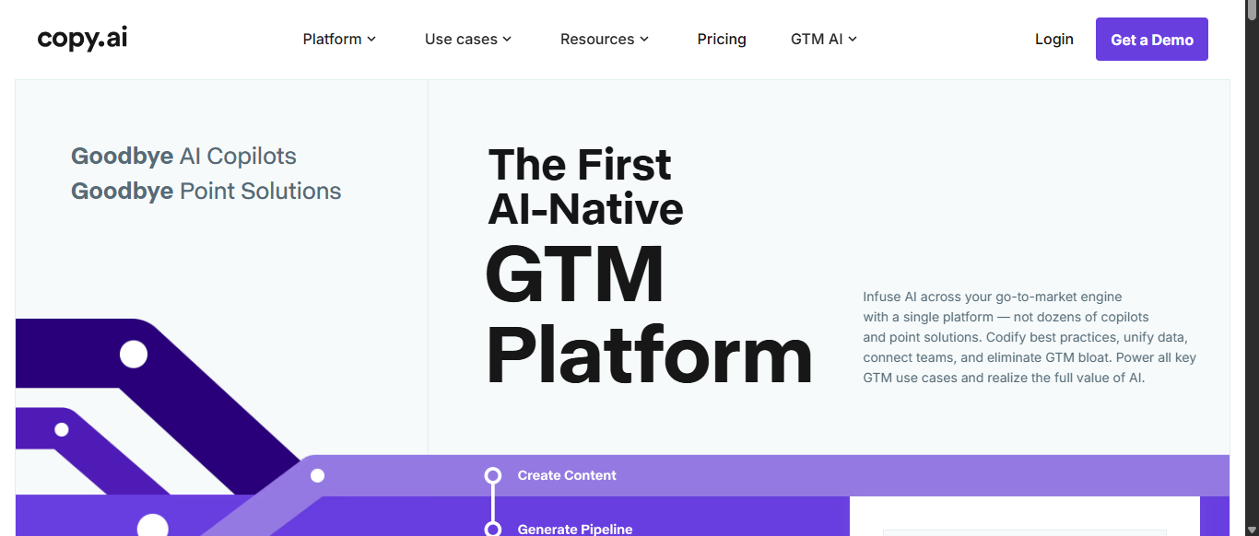
Task: Expand the GTM AI menu
Action: pyautogui.click(x=824, y=39)
